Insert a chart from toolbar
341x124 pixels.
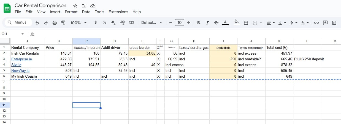click(x=334, y=23)
